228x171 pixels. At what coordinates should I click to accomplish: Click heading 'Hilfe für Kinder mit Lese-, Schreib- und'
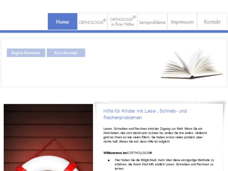tap(145, 111)
